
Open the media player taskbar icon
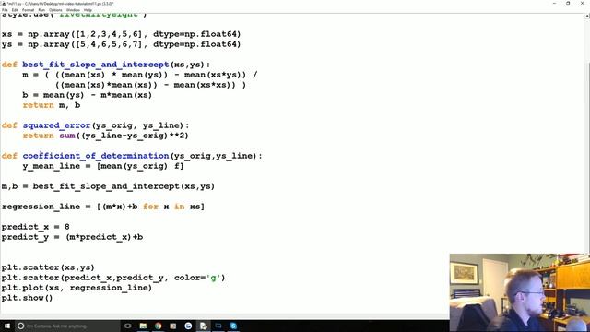(x=173, y=326)
